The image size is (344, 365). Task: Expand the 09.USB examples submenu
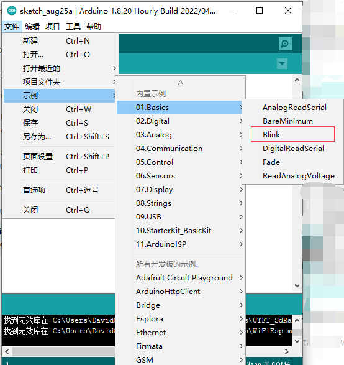click(180, 217)
